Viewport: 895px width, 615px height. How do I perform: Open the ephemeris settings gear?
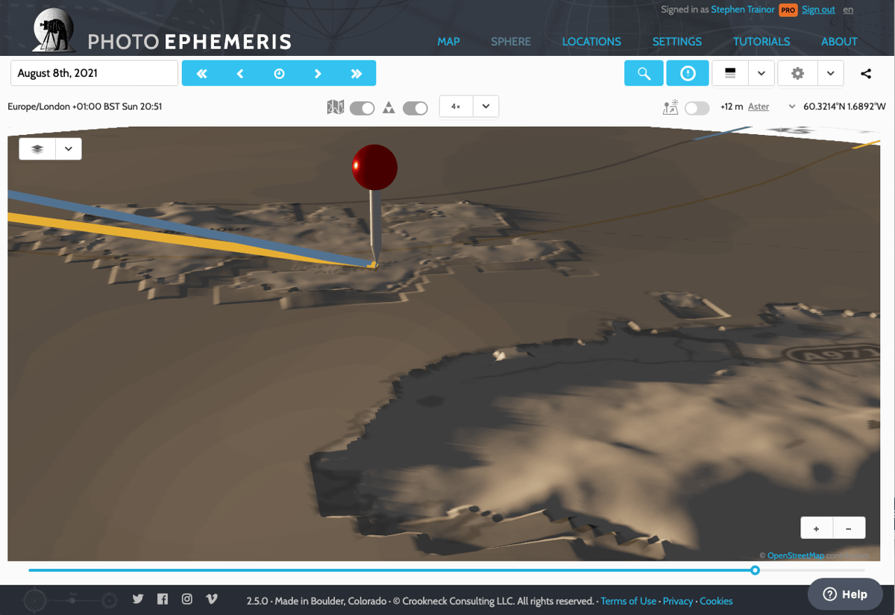pos(797,73)
